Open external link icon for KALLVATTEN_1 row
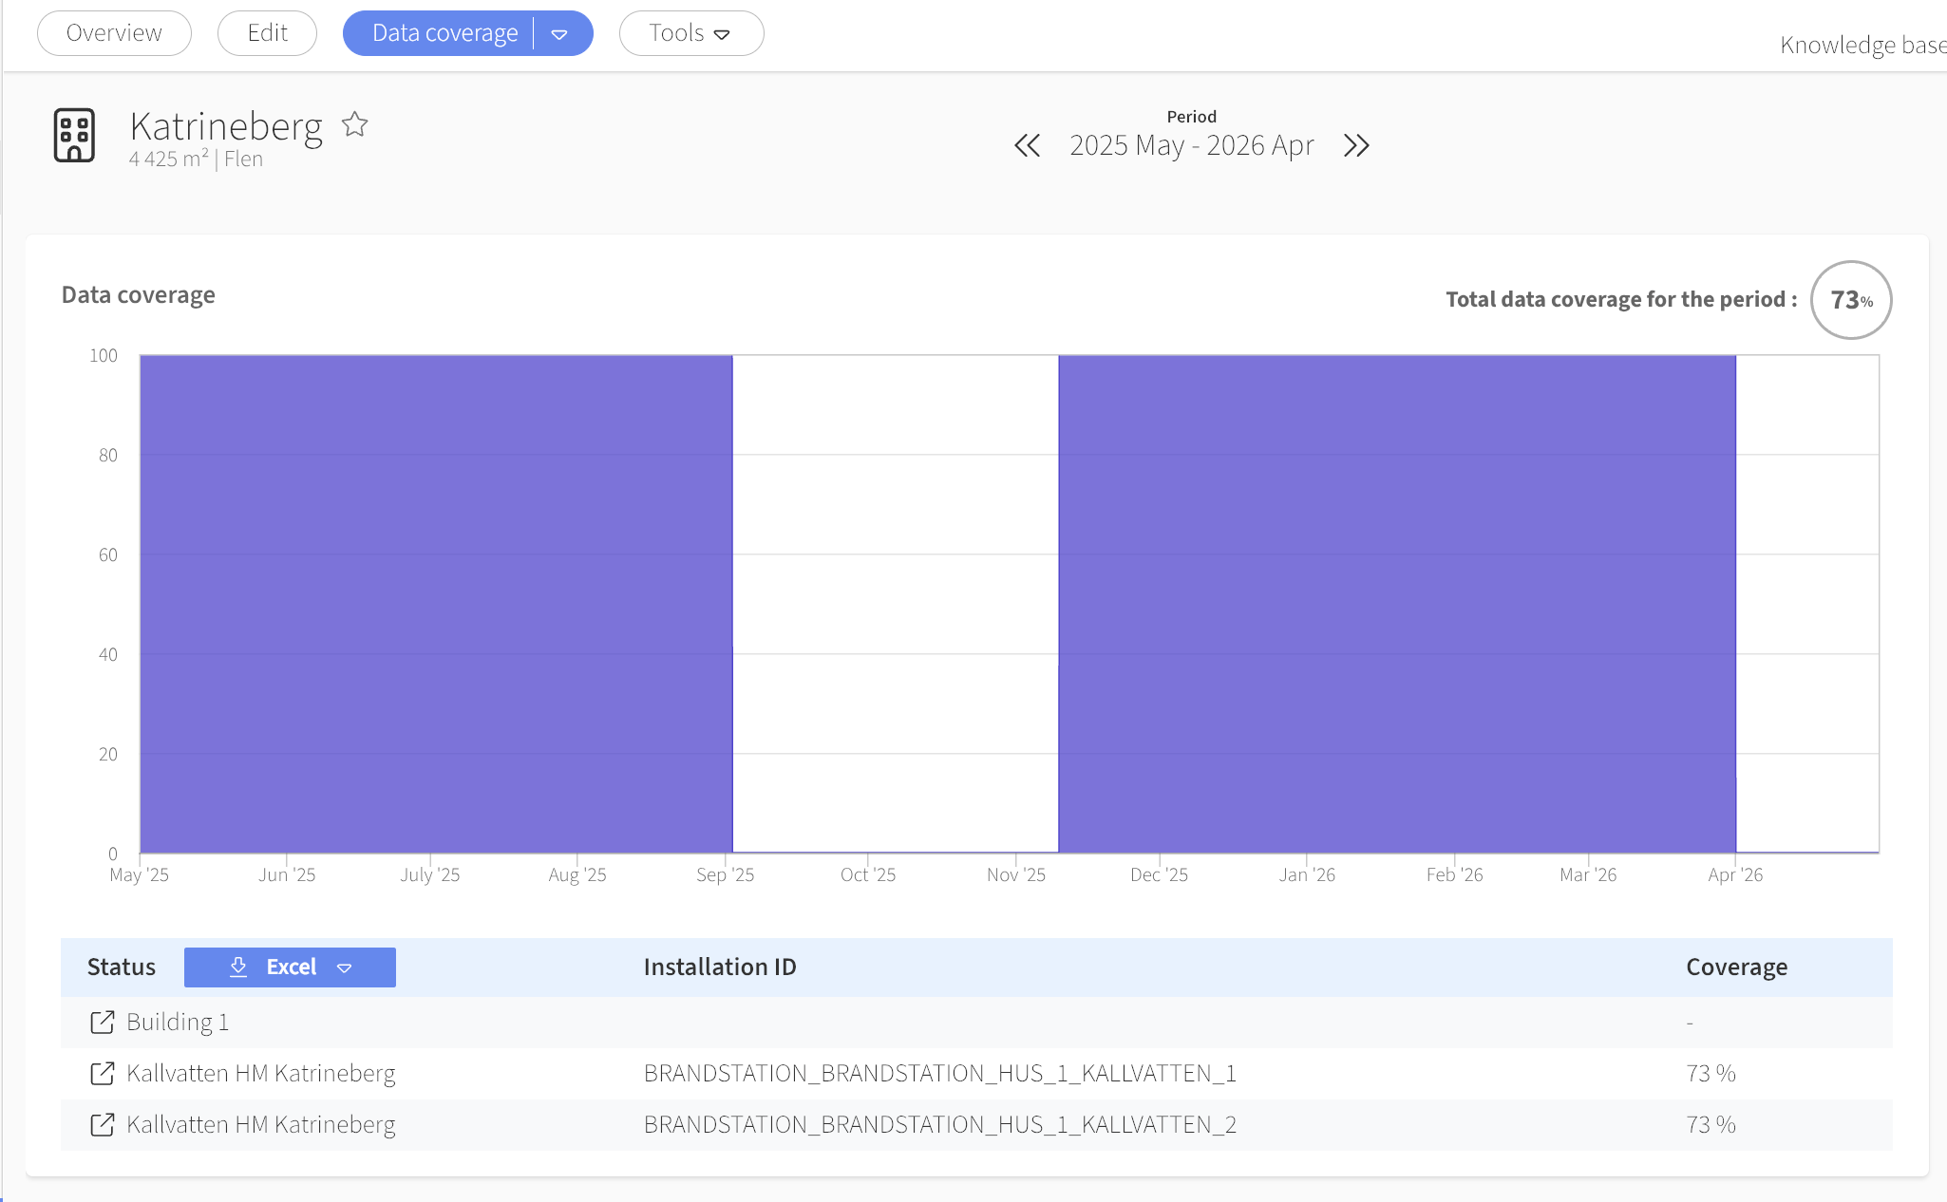This screenshot has width=1947, height=1202. [102, 1073]
